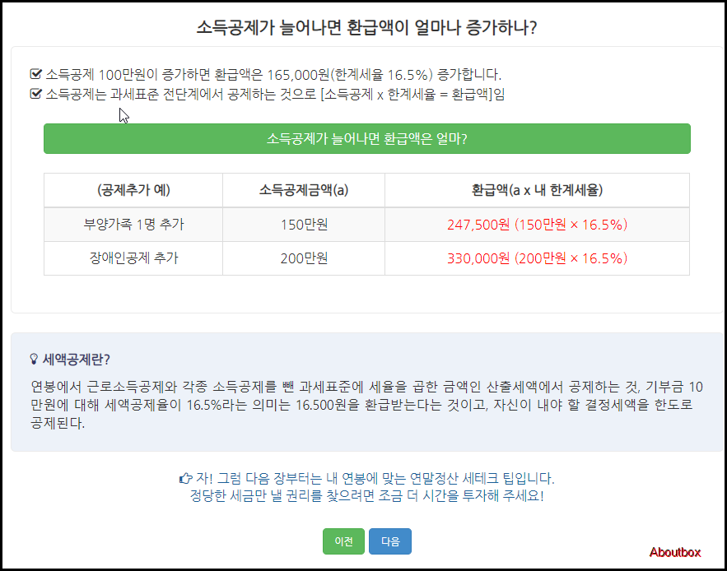Screen dimensions: 727x571
Task: Click the blue 다음 button
Action: point(390,541)
